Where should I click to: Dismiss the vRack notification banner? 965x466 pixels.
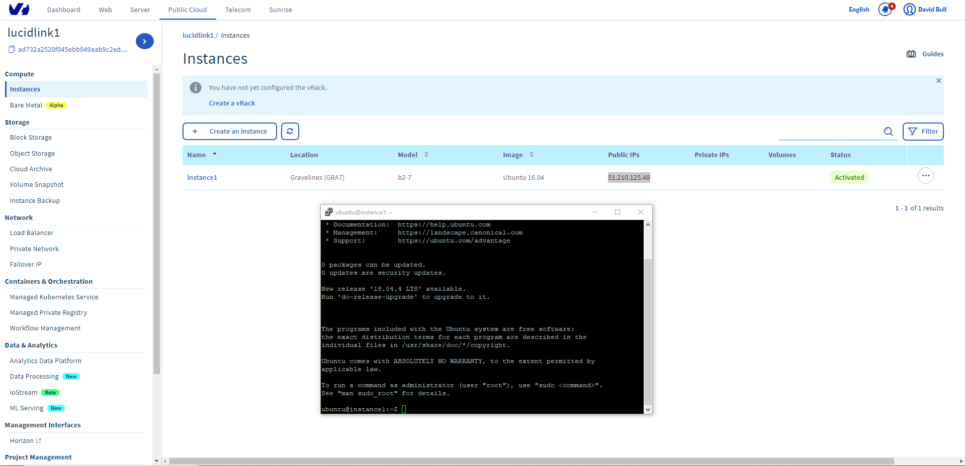pos(938,80)
